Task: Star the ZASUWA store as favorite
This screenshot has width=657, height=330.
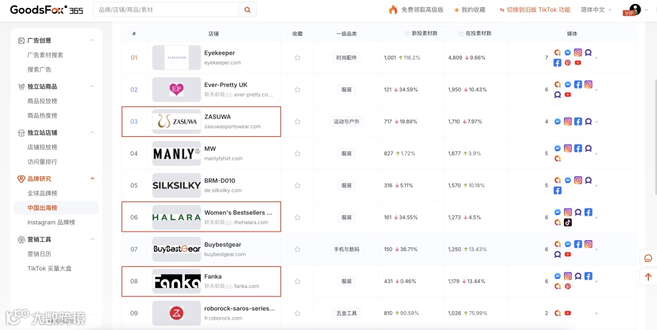Action: pyautogui.click(x=297, y=122)
